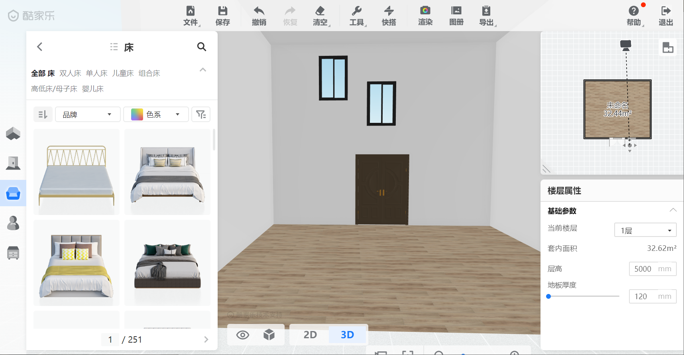The width and height of the screenshot is (684, 355).
Task: Click the room 未命名 in the minimap
Action: coord(617,109)
